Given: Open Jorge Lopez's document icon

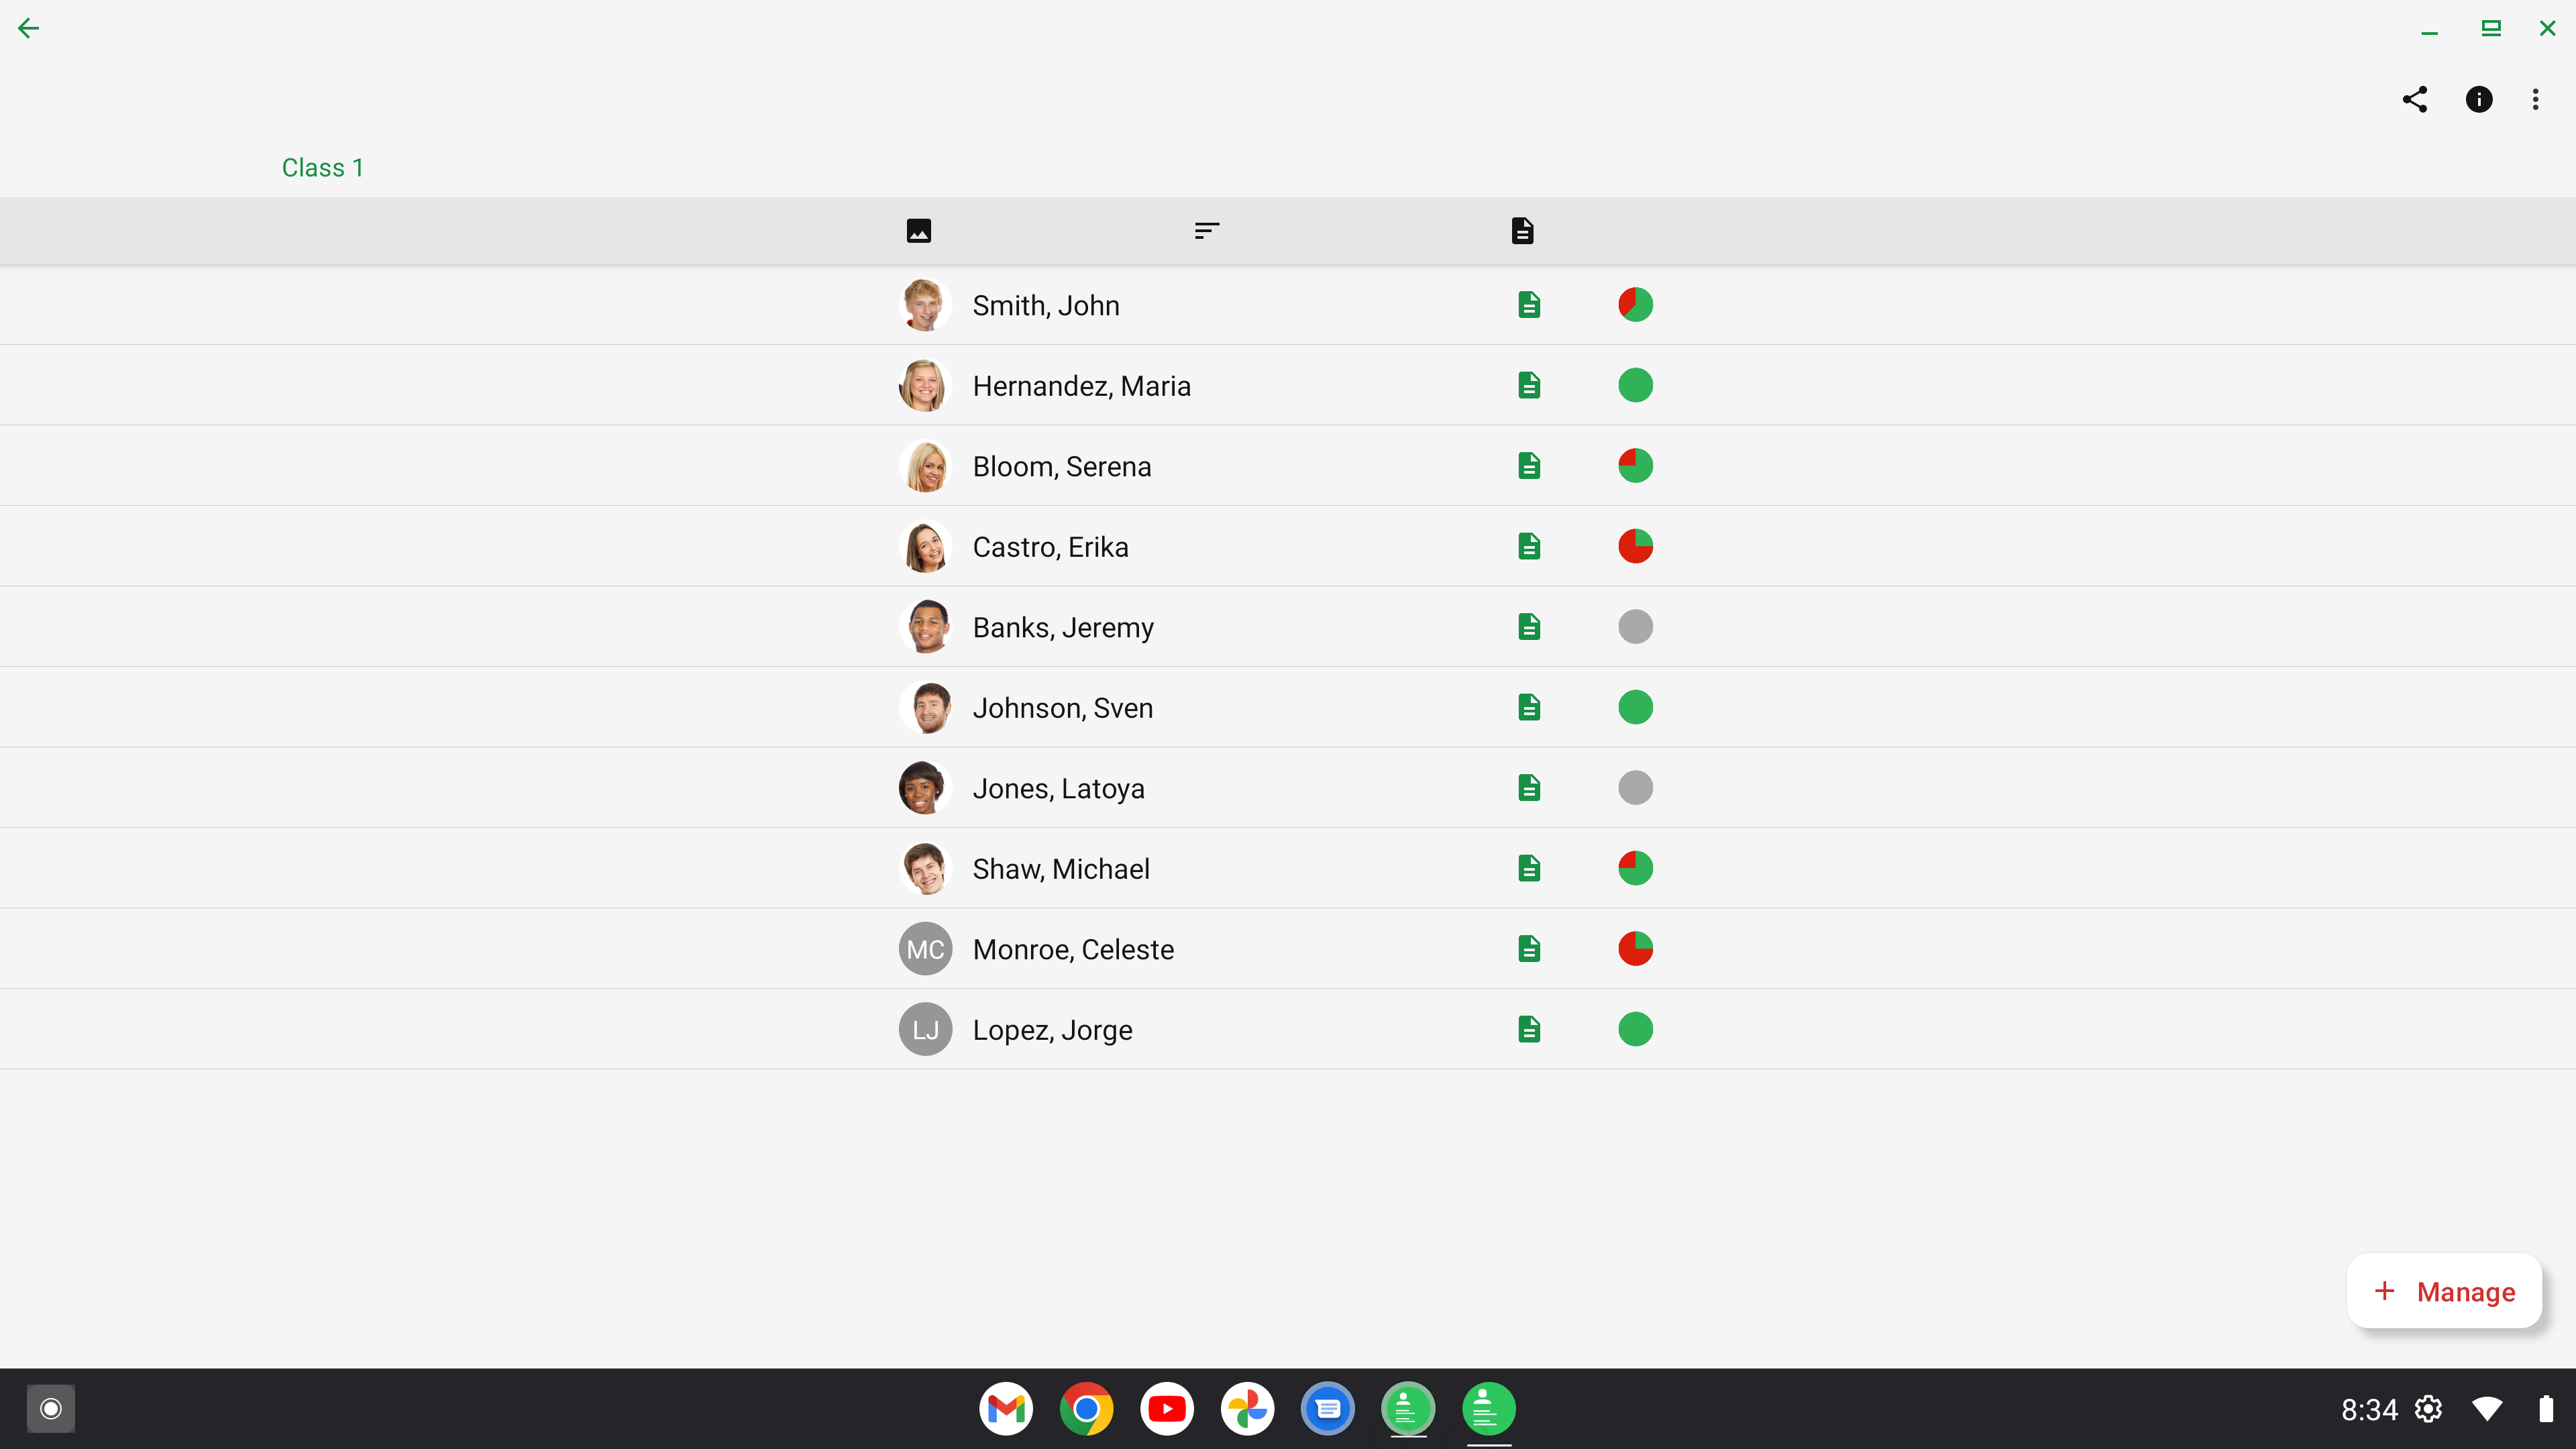Looking at the screenshot, I should pos(1529,1029).
